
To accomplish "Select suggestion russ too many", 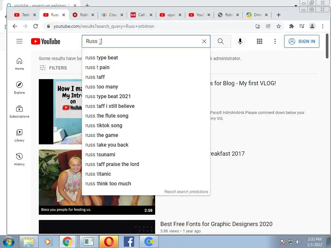I will (x=146, y=87).
